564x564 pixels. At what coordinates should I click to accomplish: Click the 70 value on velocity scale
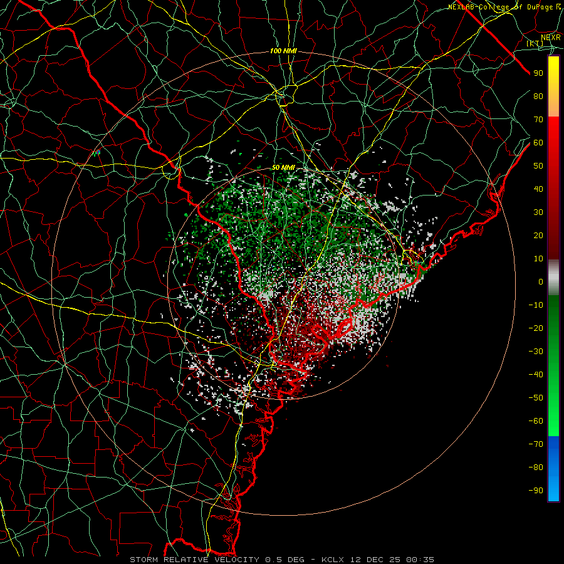click(x=538, y=120)
